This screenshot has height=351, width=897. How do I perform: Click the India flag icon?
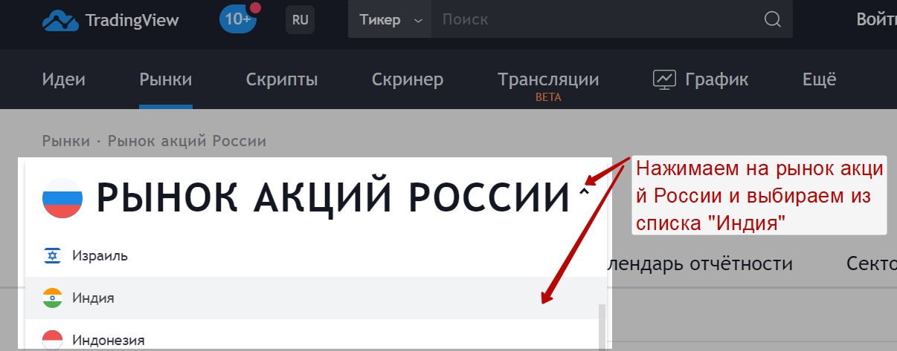click(52, 298)
